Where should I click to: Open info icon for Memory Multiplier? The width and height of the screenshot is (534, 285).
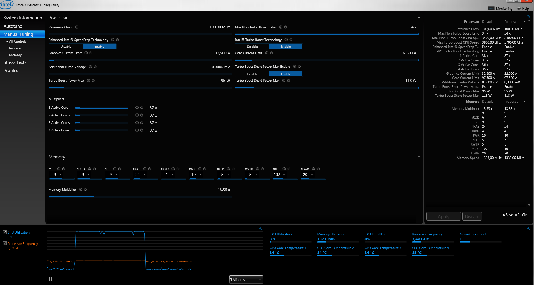(x=80, y=190)
